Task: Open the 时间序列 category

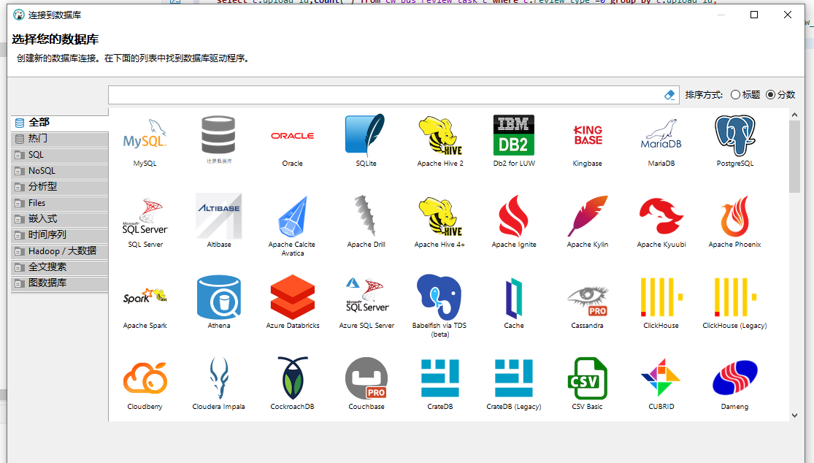Action: click(x=60, y=235)
